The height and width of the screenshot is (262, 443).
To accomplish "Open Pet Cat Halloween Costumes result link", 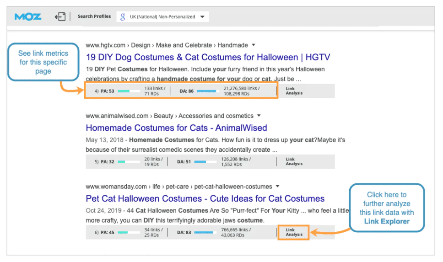I will coord(205,198).
